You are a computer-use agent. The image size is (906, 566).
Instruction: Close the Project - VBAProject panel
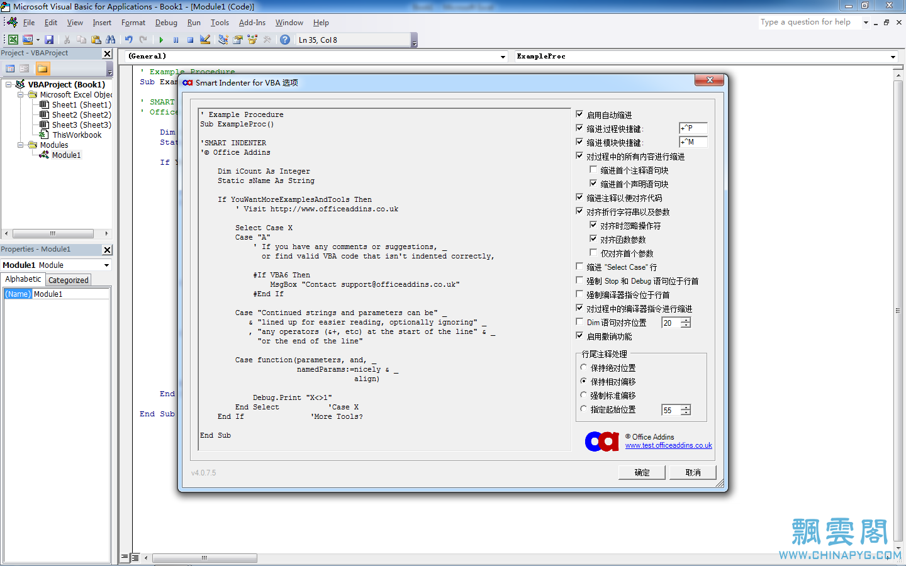107,54
